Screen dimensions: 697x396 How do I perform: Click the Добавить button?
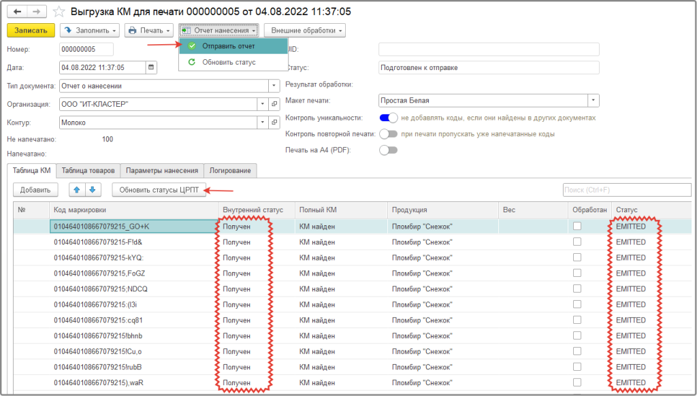tap(35, 190)
